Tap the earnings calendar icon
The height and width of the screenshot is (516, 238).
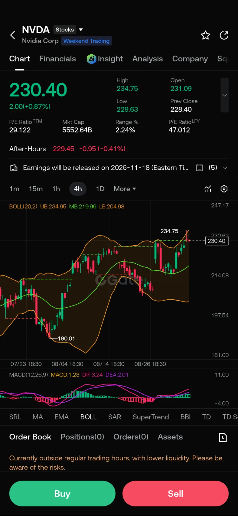(x=199, y=167)
